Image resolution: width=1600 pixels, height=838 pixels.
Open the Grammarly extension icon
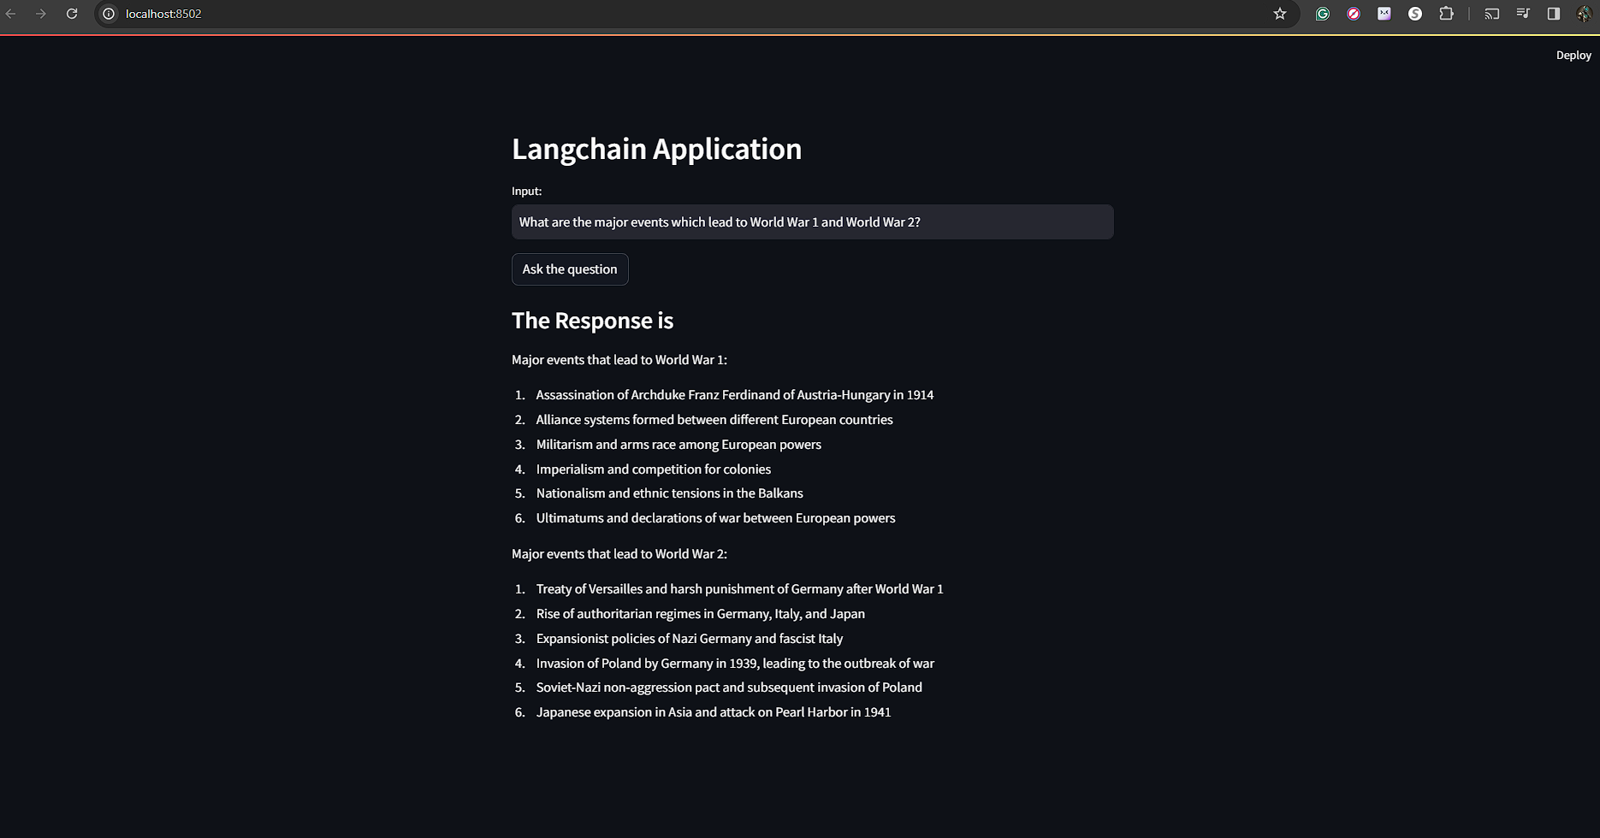(x=1323, y=14)
